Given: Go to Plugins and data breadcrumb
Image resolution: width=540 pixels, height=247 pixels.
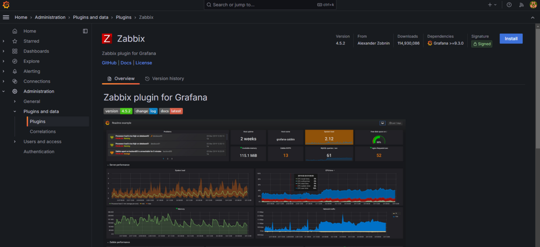Looking at the screenshot, I should pyautogui.click(x=90, y=17).
